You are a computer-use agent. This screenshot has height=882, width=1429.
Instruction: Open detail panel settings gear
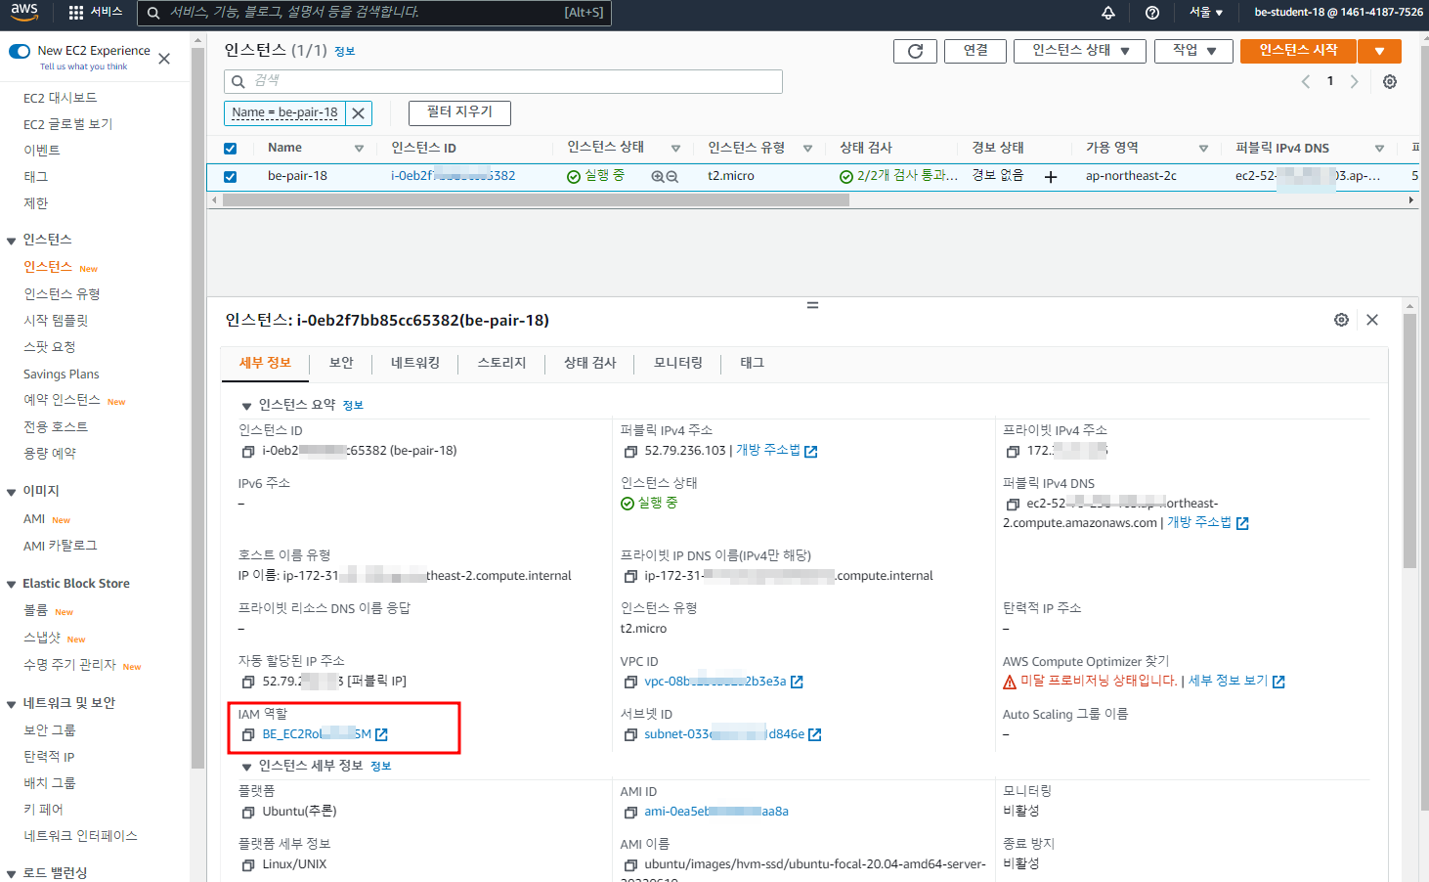1341,320
